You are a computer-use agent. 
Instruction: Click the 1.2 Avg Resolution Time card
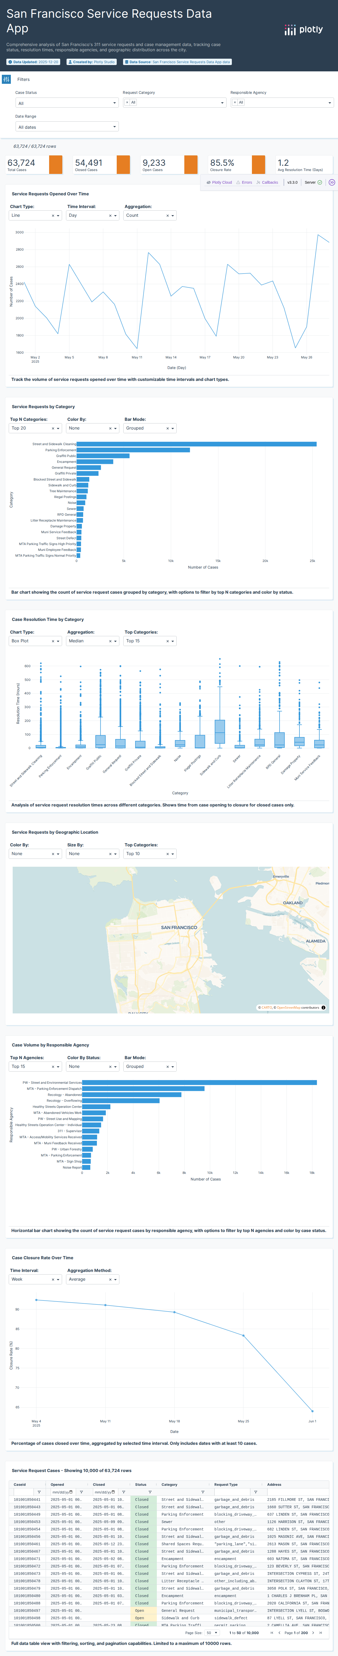304,165
